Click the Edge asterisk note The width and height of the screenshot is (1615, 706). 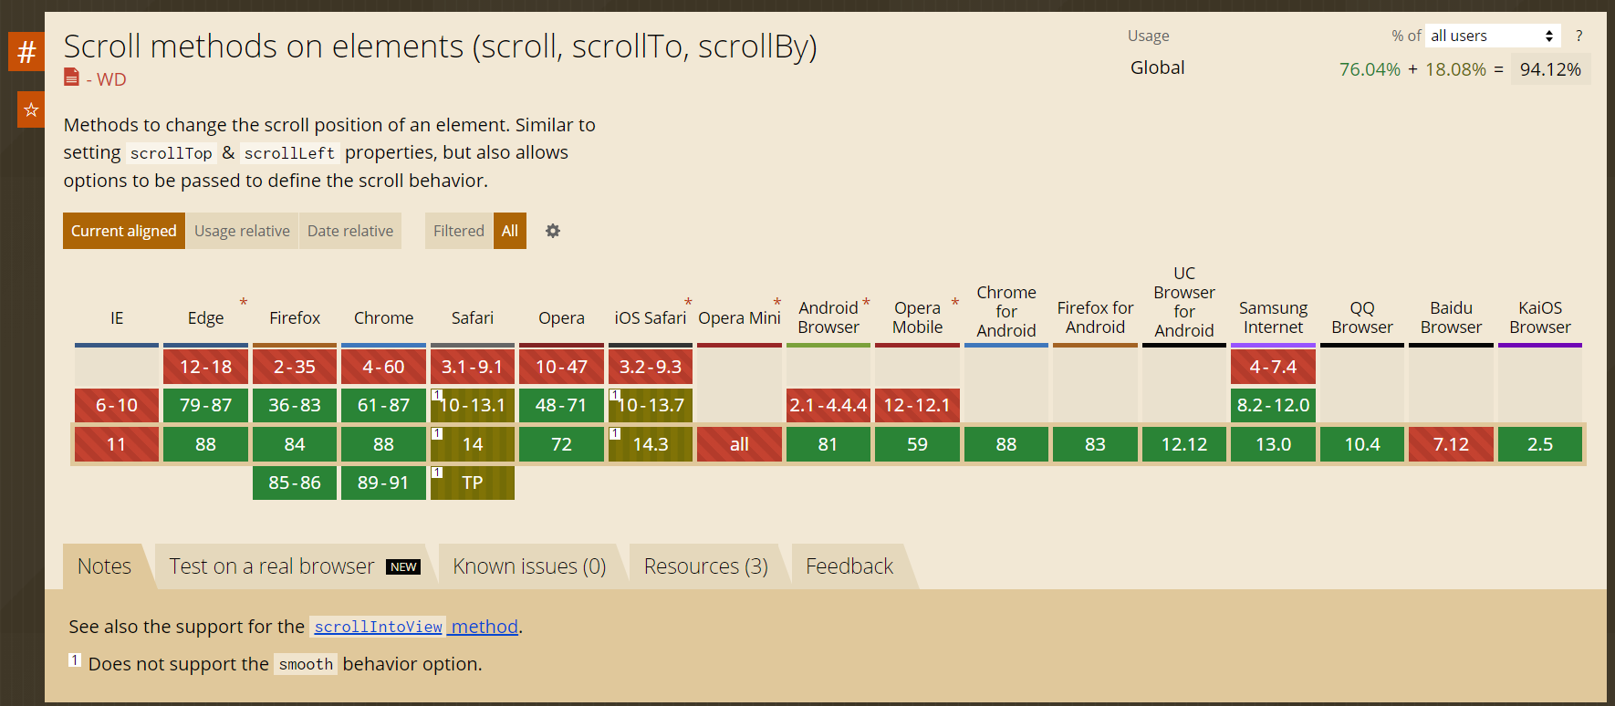[244, 302]
